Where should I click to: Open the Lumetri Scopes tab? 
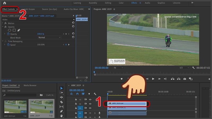[x=28, y=9]
